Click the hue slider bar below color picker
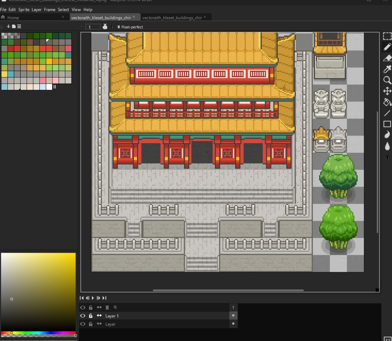The height and width of the screenshot is (341, 392). tap(38, 333)
